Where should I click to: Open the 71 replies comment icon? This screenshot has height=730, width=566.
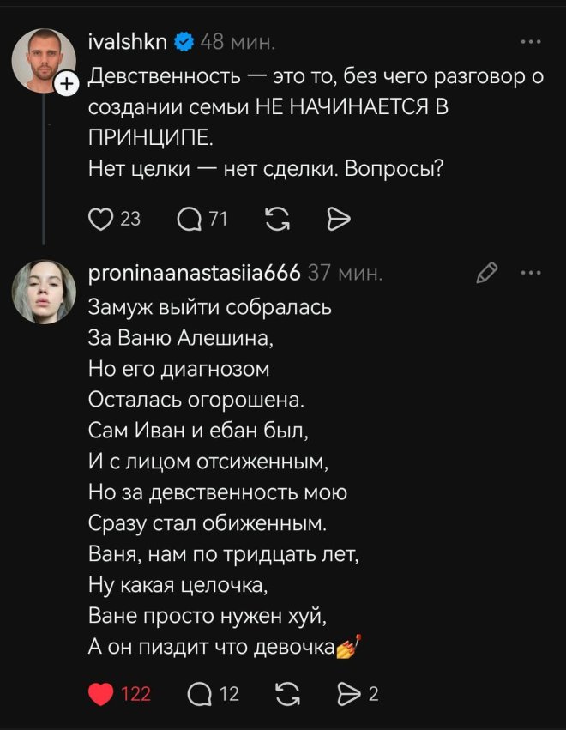(189, 220)
